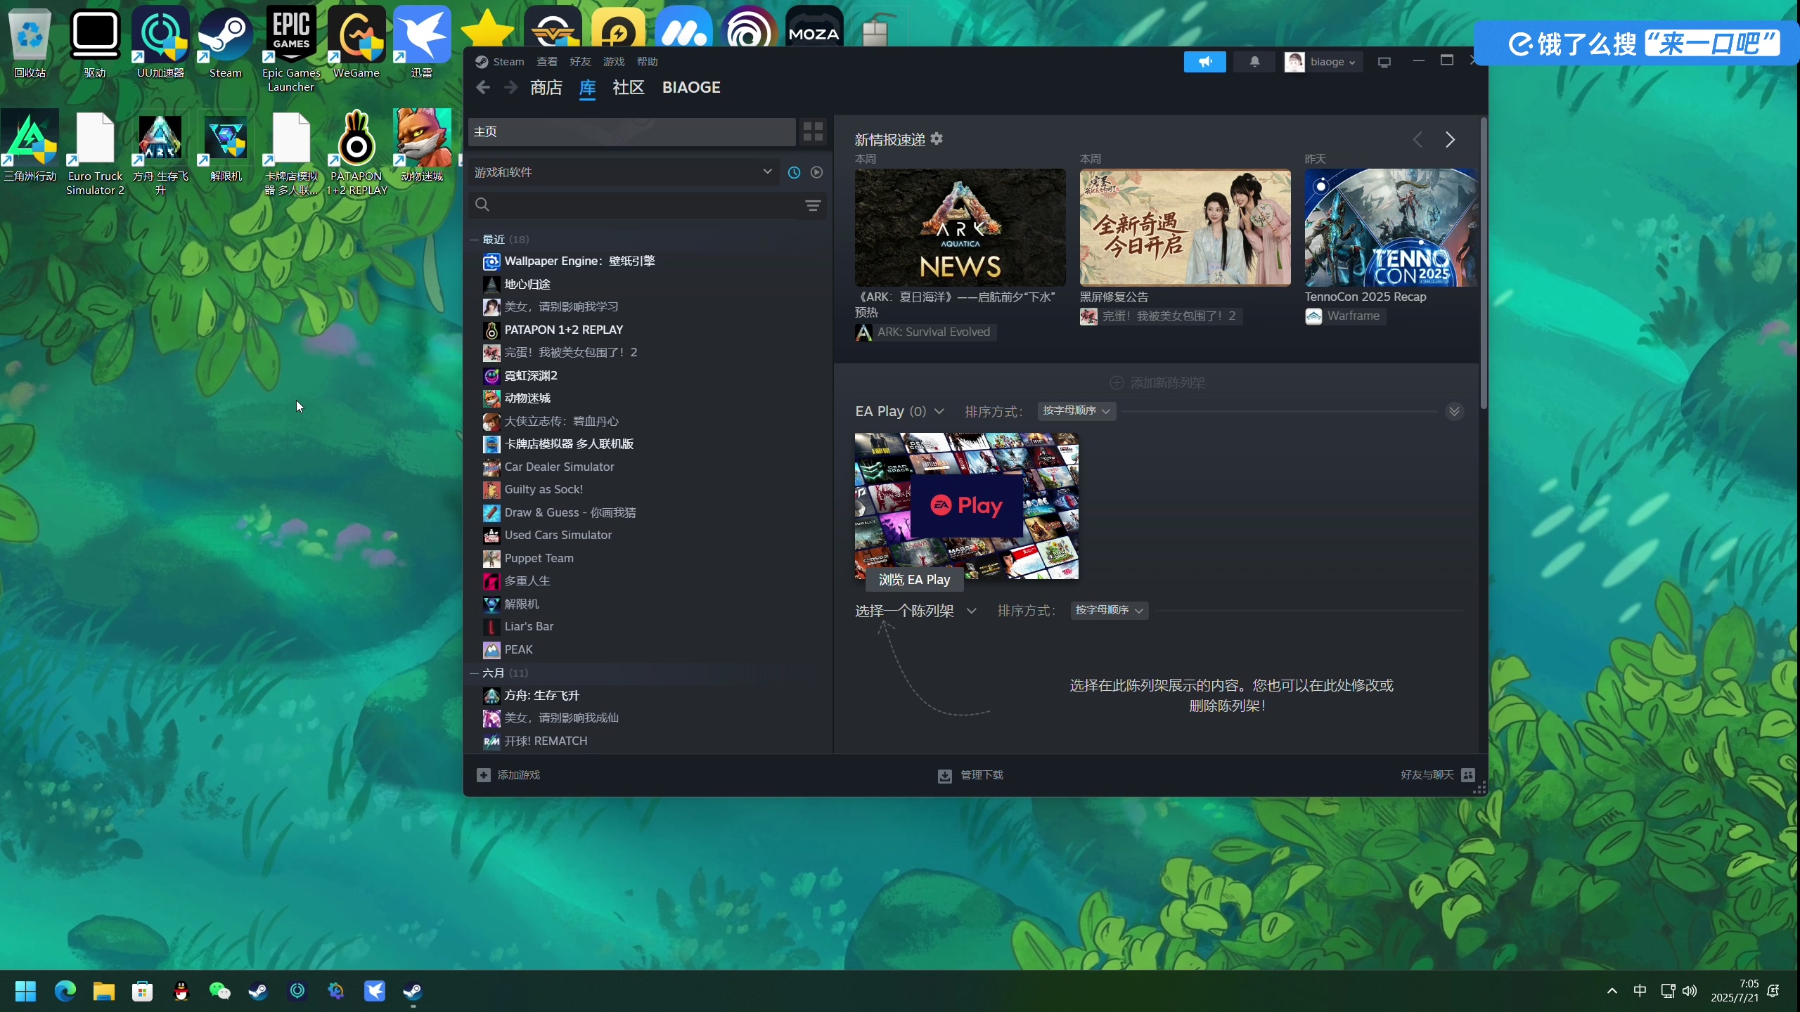The height and width of the screenshot is (1012, 1800).
Task: Open WeChat from the taskbar
Action: click(x=220, y=991)
